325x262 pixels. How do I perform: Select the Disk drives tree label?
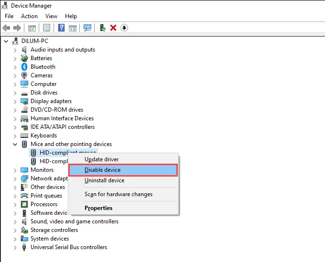point(44,93)
